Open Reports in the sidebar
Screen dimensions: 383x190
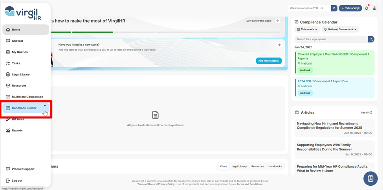(26, 130)
